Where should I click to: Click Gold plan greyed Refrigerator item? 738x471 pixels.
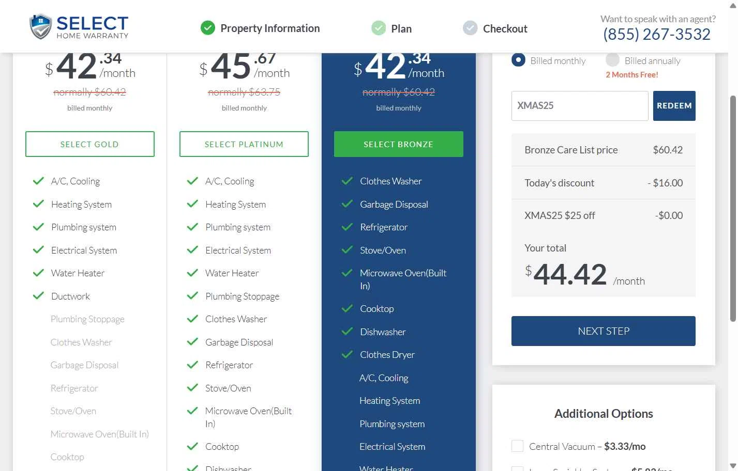[x=74, y=388]
